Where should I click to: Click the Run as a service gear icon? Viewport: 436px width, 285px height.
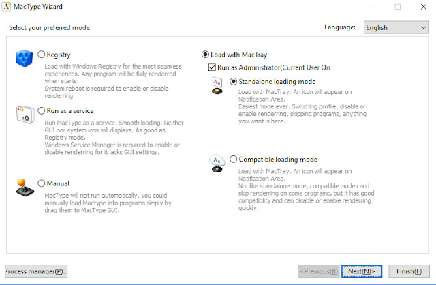(25, 115)
